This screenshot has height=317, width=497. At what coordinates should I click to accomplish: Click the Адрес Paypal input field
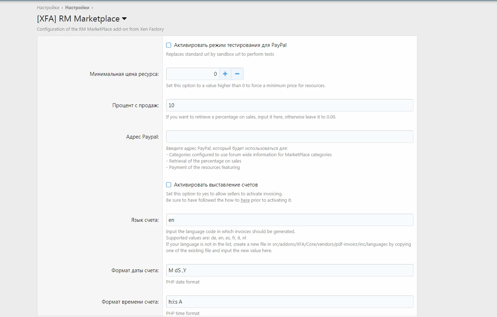tap(290, 137)
